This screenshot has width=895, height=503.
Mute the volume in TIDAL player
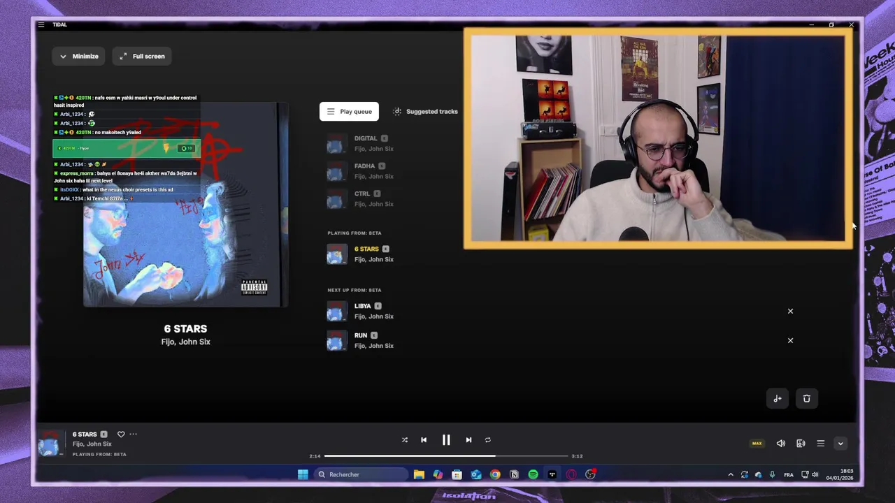coord(781,444)
